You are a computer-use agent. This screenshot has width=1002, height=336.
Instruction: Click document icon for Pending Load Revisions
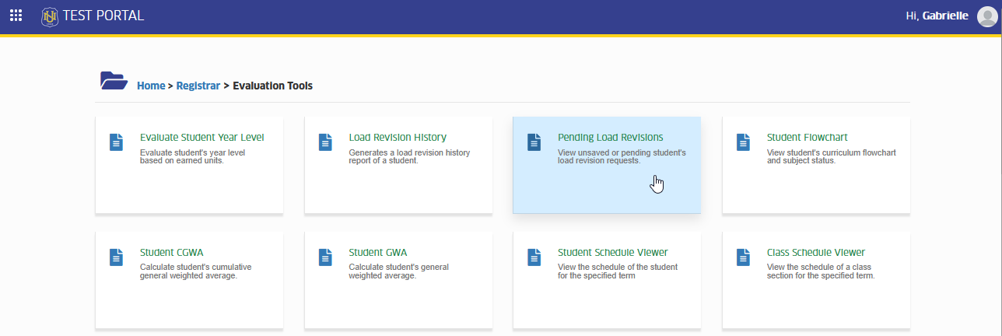[534, 142]
